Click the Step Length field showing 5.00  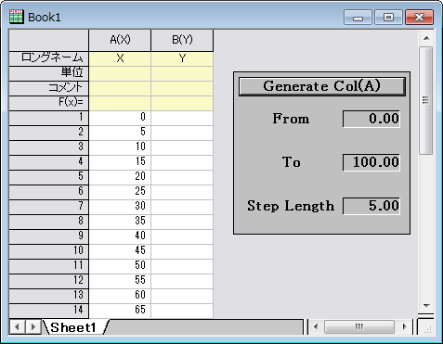371,206
